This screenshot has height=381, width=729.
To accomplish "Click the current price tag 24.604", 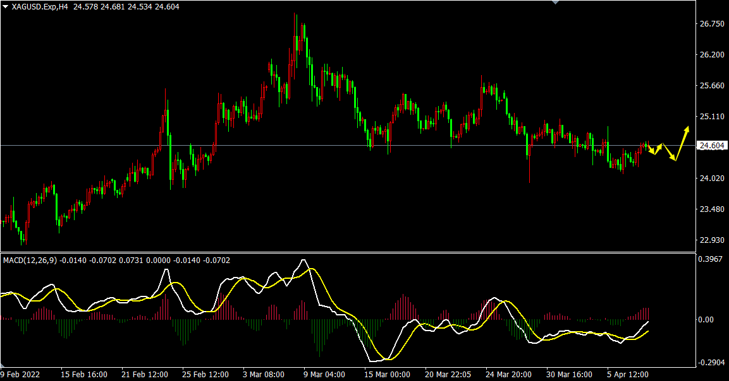I will [x=711, y=146].
